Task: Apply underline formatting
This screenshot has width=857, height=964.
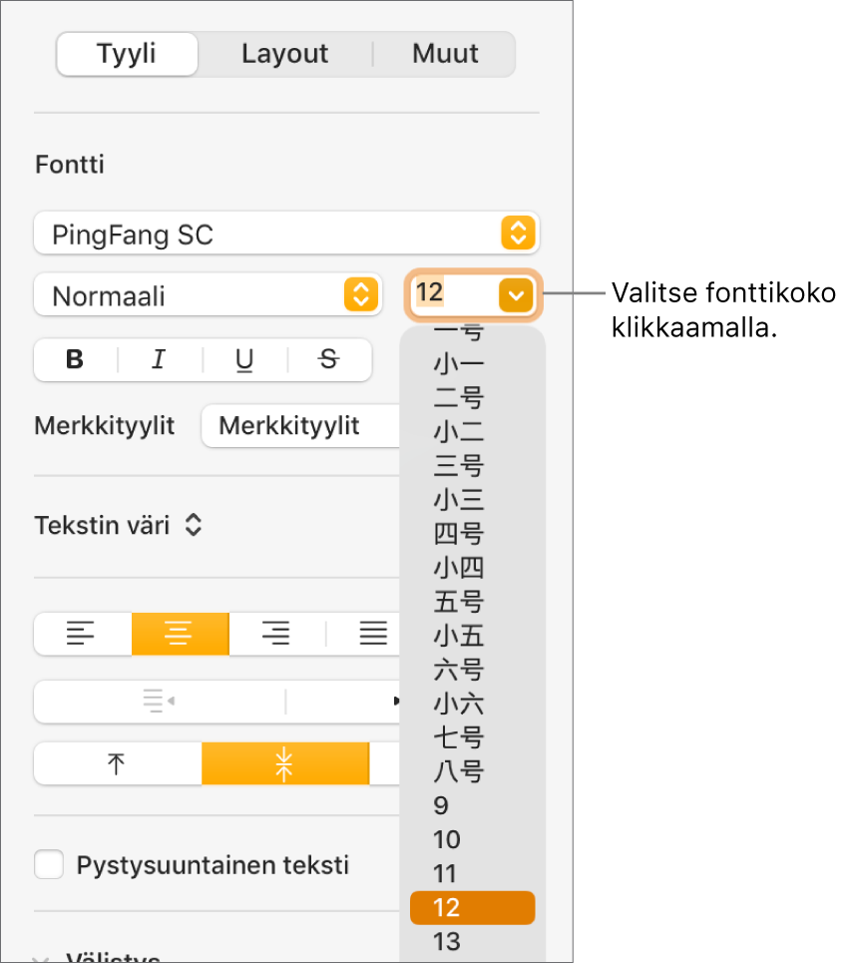Action: click(x=244, y=360)
